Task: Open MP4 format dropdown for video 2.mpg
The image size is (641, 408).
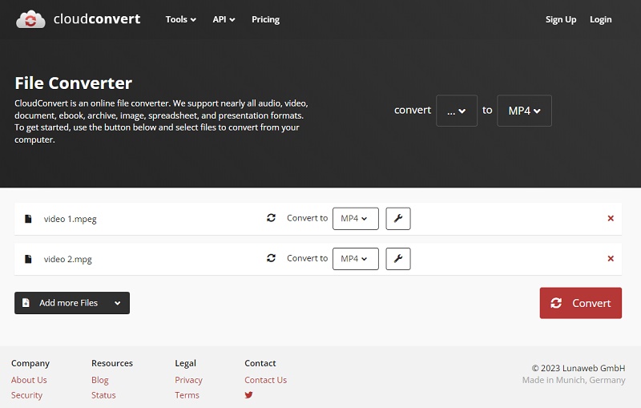Action: tap(356, 259)
